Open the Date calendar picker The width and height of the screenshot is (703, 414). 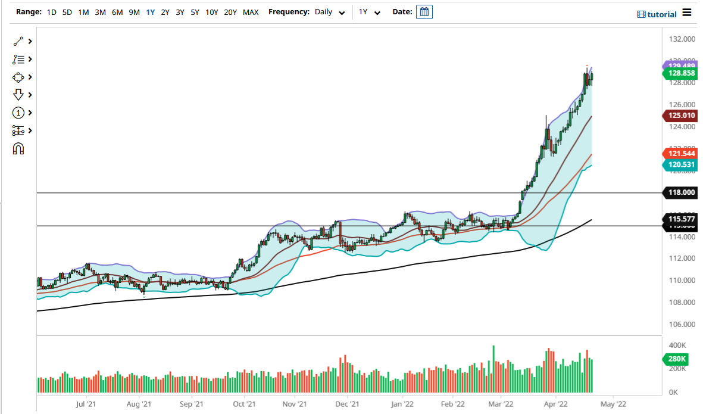tap(424, 12)
